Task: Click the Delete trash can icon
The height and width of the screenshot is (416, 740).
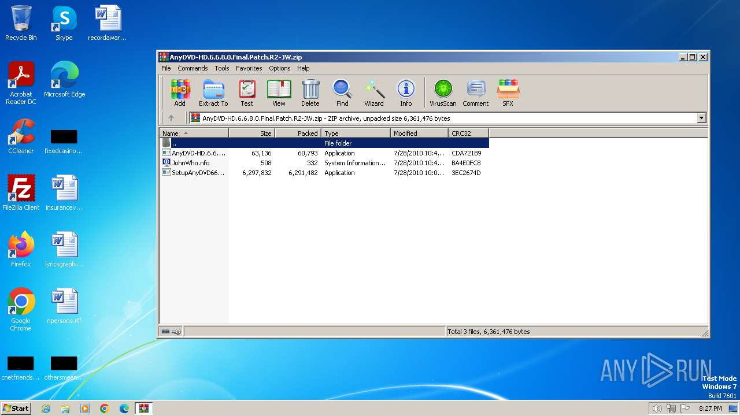Action: coord(310,93)
